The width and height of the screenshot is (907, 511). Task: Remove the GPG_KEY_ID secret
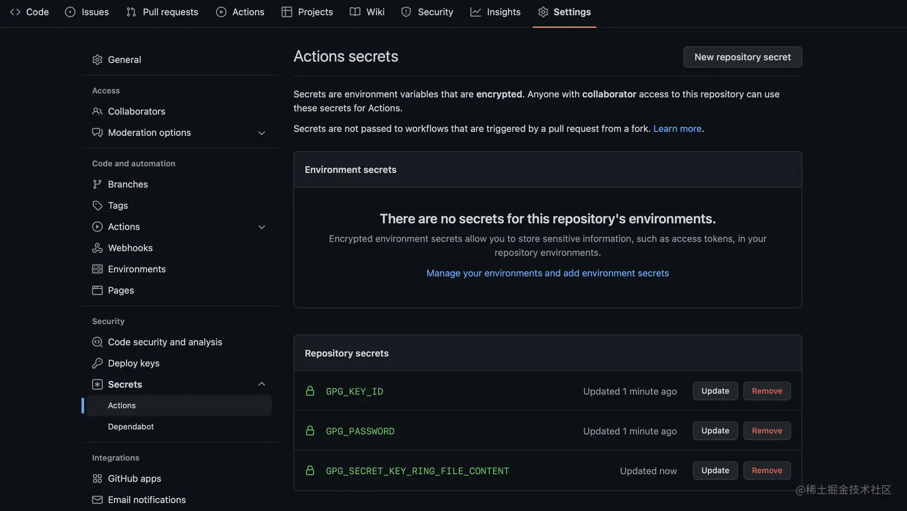tap(767, 391)
